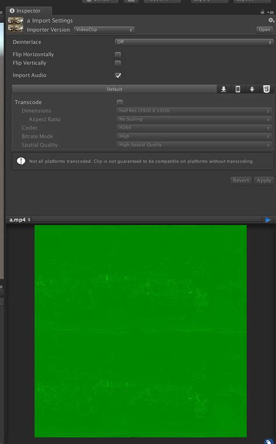Play the a.mp4 preview
Image resolution: width=276 pixels, height=444 pixels.
click(268, 220)
